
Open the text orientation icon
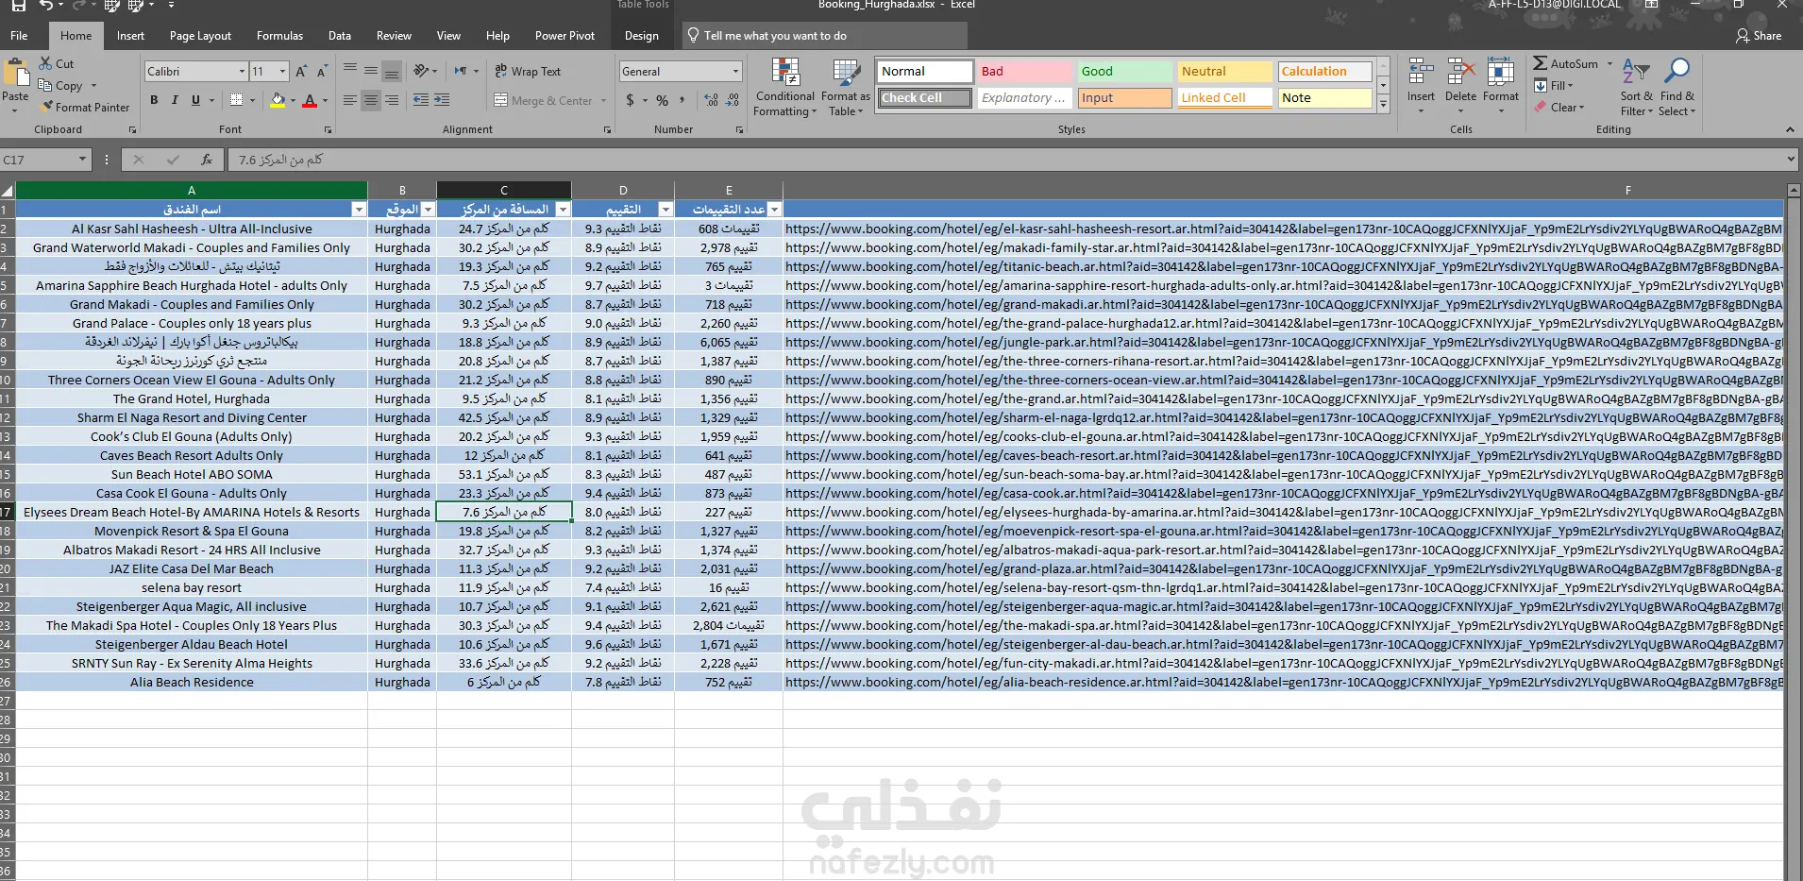421,71
